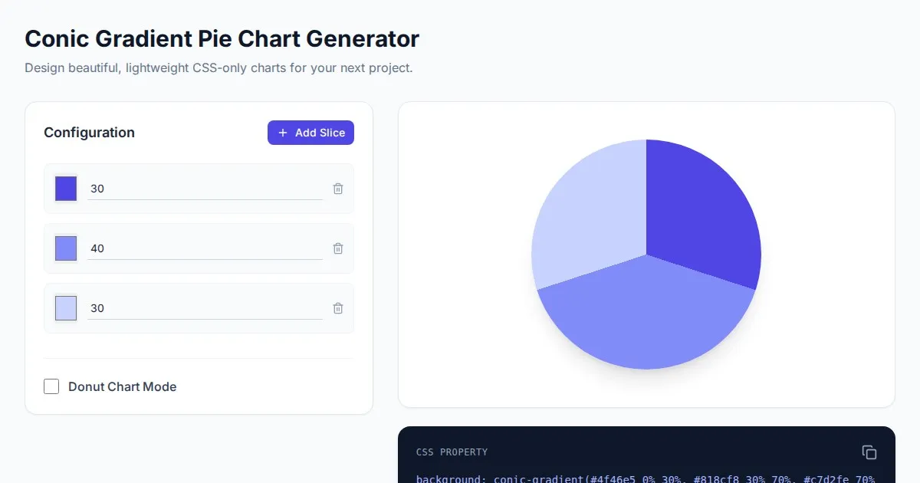Click the CSS PROPERTY label
This screenshot has width=920, height=483.
(x=452, y=452)
